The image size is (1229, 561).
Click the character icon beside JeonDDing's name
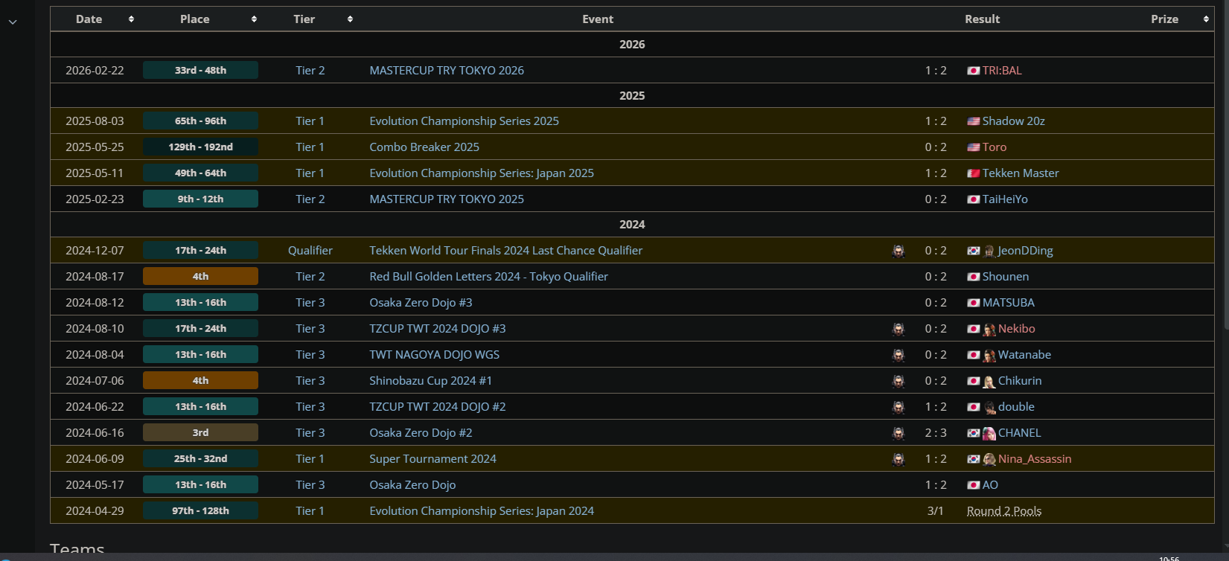[x=989, y=251]
